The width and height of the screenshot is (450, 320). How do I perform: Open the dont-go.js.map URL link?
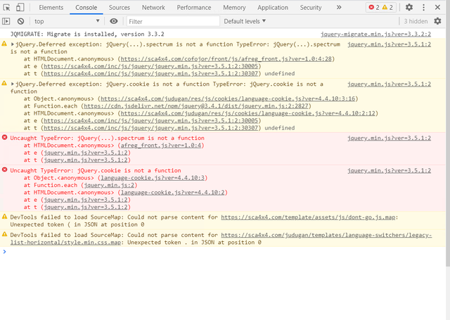click(x=308, y=217)
